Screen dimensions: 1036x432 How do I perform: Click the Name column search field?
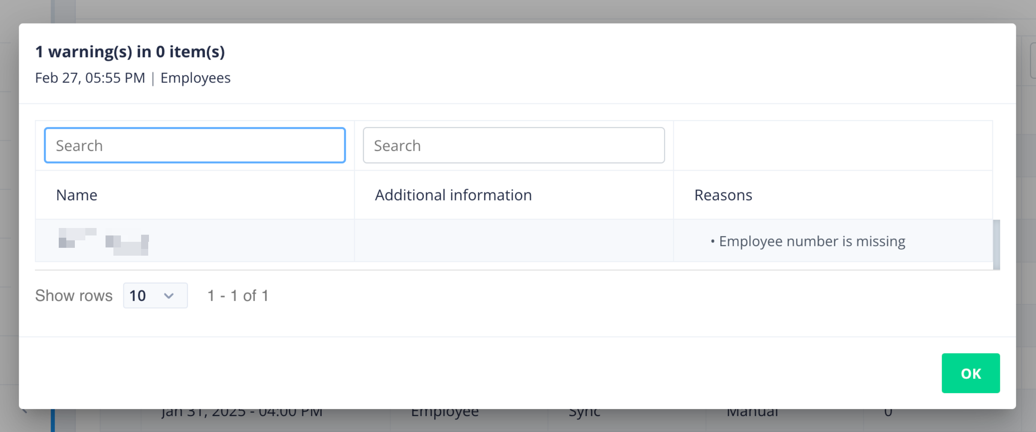(x=195, y=145)
